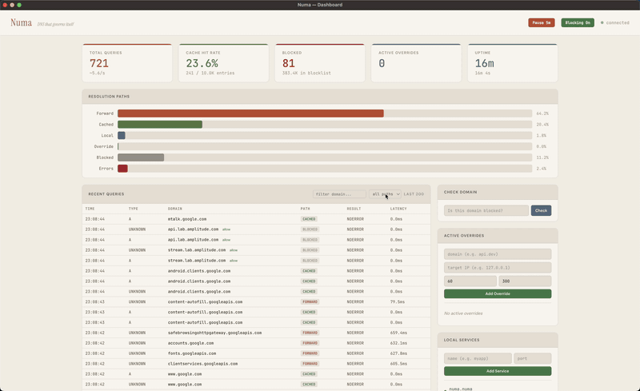Click the Forward resolution path bar

pos(250,114)
